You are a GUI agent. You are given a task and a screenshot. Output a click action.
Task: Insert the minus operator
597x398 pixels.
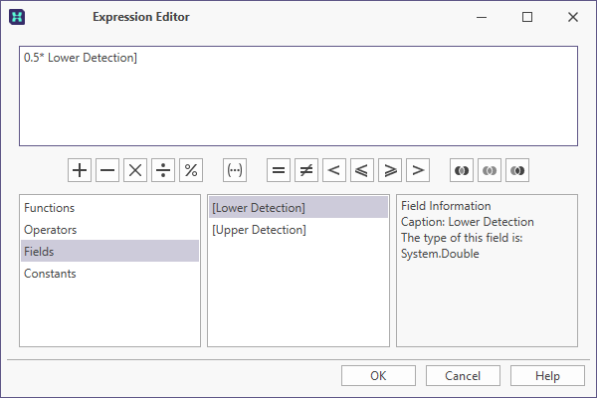[x=107, y=170]
